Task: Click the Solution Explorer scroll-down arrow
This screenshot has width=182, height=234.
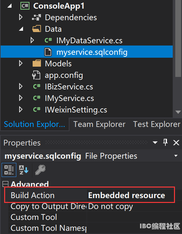Action: pos(178,112)
